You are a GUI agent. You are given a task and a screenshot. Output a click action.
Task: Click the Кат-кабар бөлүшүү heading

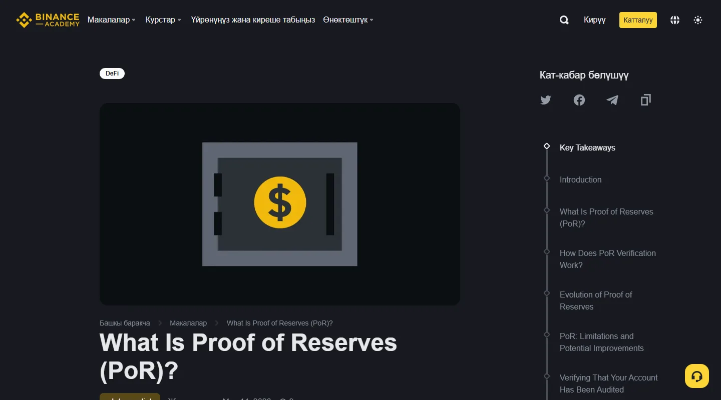pos(584,75)
